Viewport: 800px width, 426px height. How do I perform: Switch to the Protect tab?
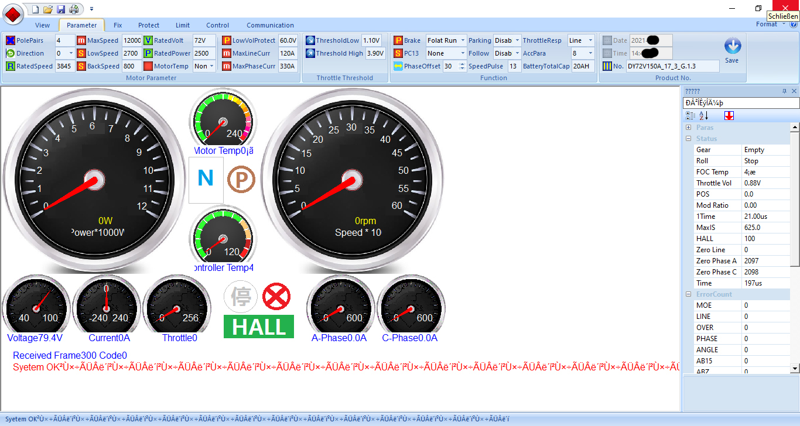[149, 25]
